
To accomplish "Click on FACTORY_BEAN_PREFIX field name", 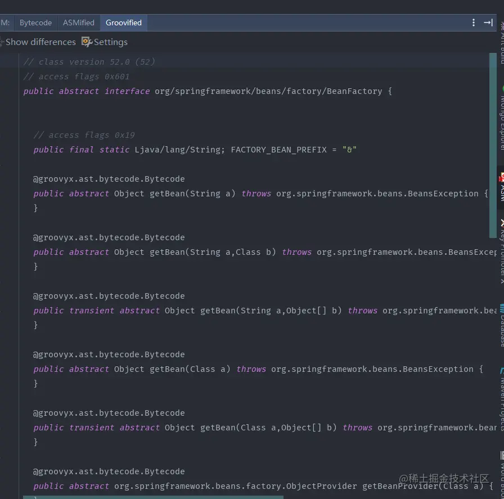I will tap(278, 150).
